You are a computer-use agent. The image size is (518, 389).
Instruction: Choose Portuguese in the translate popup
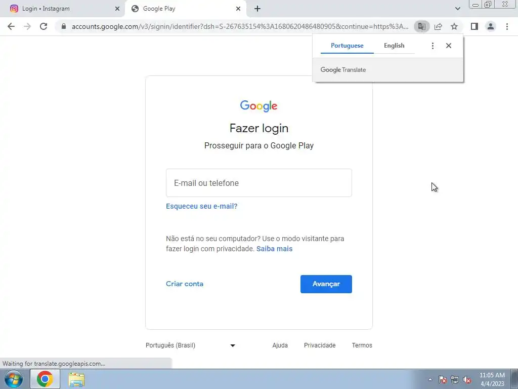(347, 46)
